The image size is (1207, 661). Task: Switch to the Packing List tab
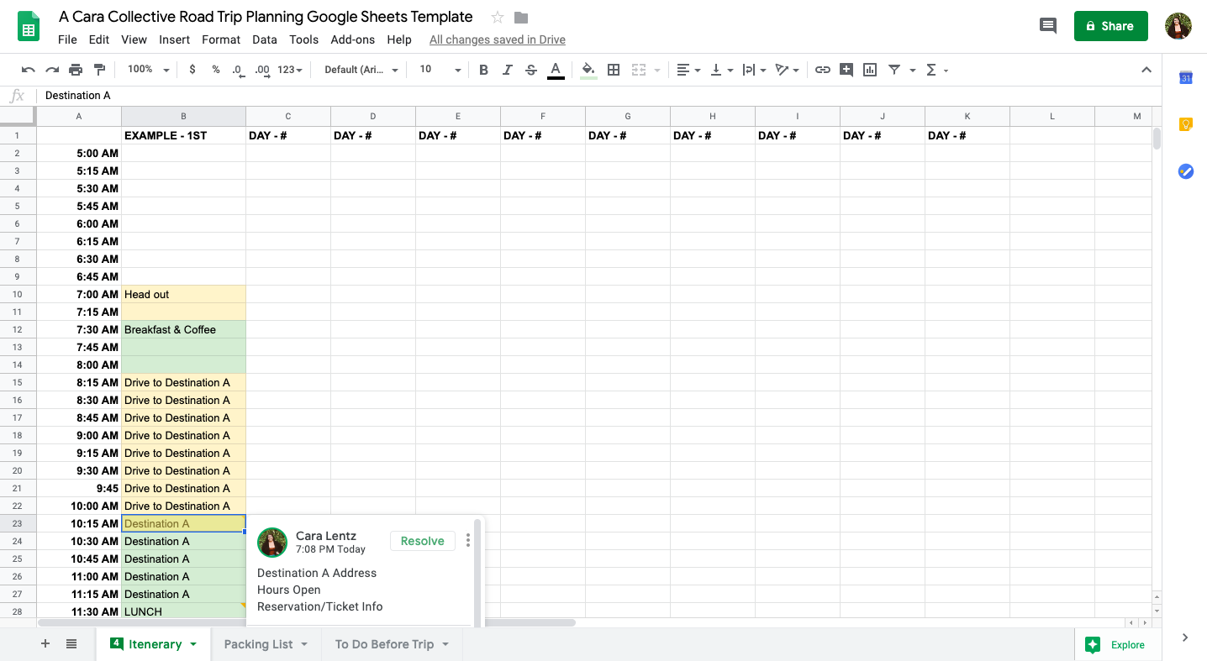pos(266,644)
